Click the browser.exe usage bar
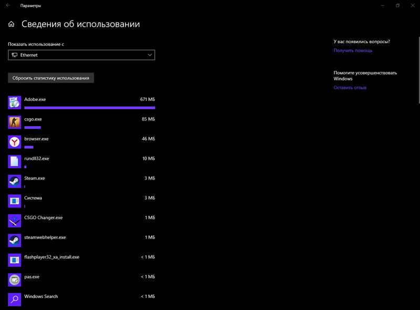 (x=29, y=147)
